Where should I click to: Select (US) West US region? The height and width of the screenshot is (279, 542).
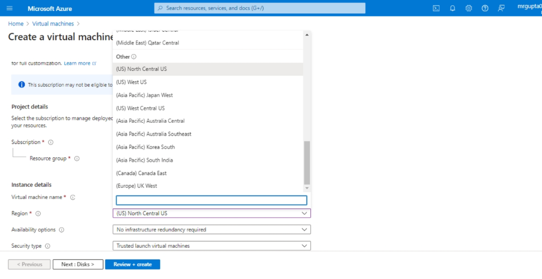click(131, 82)
